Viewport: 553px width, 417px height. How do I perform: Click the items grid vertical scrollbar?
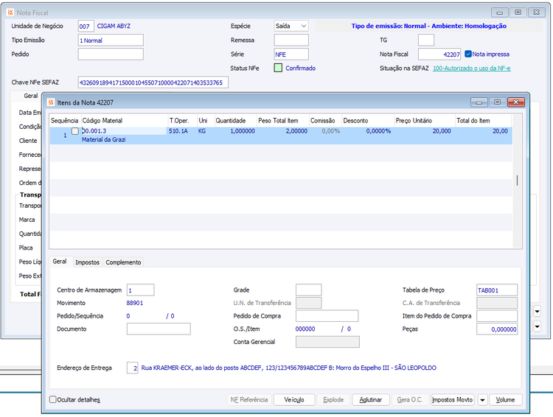tap(517, 181)
